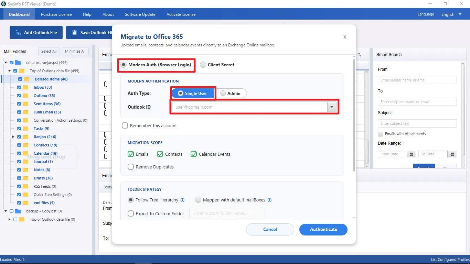Uncheck the Calendar (18) folder checkbox

coord(19,153)
